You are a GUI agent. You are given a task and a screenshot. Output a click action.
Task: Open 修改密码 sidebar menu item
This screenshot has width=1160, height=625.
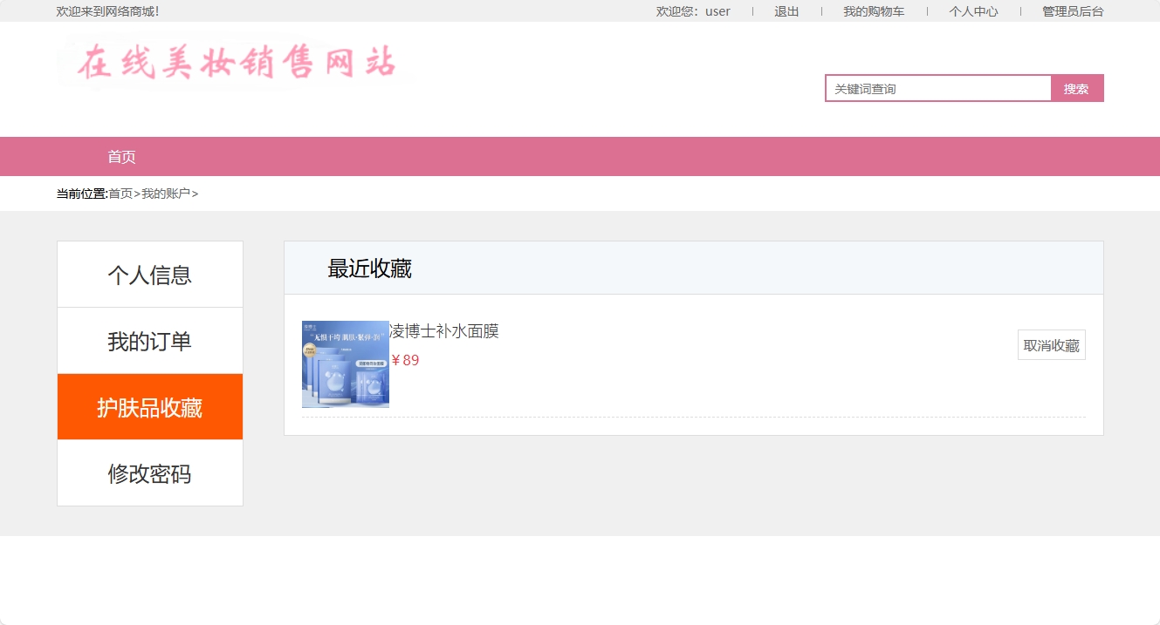pyautogui.click(x=150, y=473)
